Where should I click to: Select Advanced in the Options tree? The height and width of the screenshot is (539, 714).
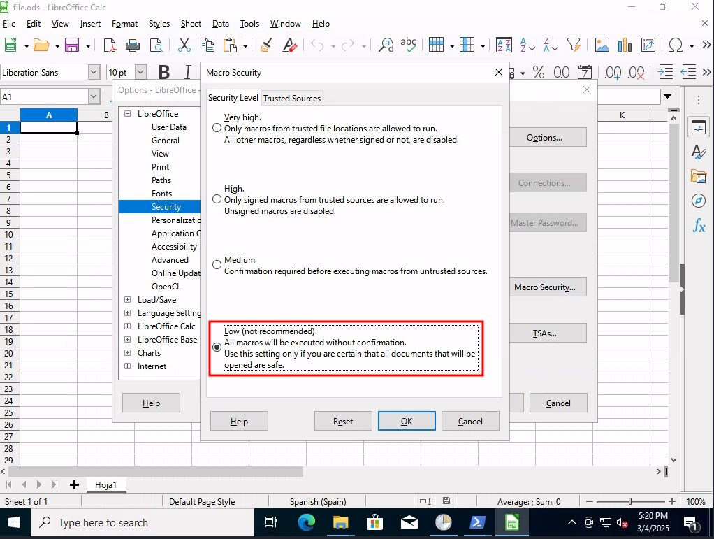[170, 259]
